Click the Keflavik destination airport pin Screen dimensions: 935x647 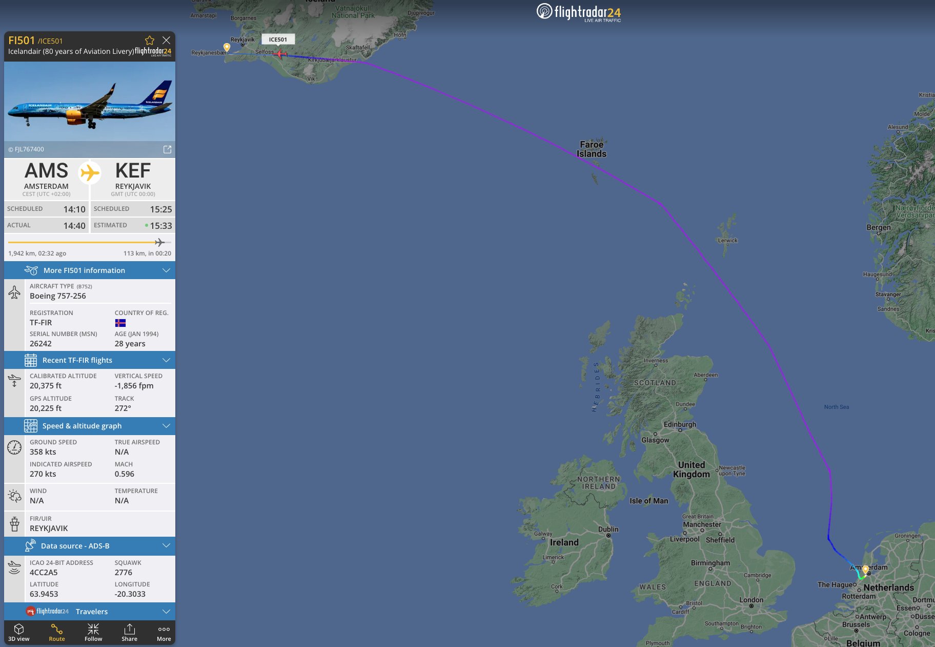pyautogui.click(x=227, y=47)
